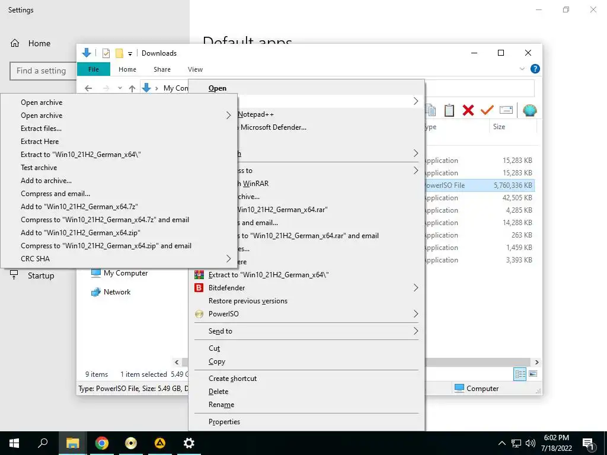Viewport: 607px width, 455px height.
Task: Click the blue Help question mark icon
Action: click(x=535, y=69)
